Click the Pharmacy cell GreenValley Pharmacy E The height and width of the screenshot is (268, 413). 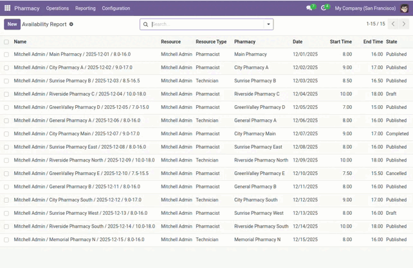[x=259, y=173]
